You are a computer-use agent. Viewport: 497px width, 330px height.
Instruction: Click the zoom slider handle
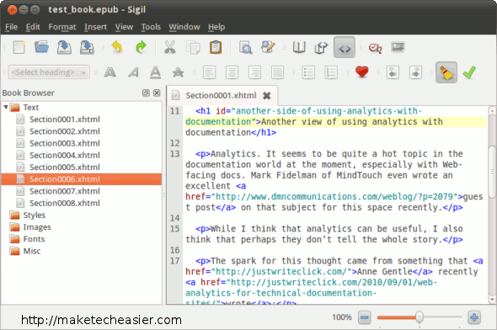tap(420, 317)
